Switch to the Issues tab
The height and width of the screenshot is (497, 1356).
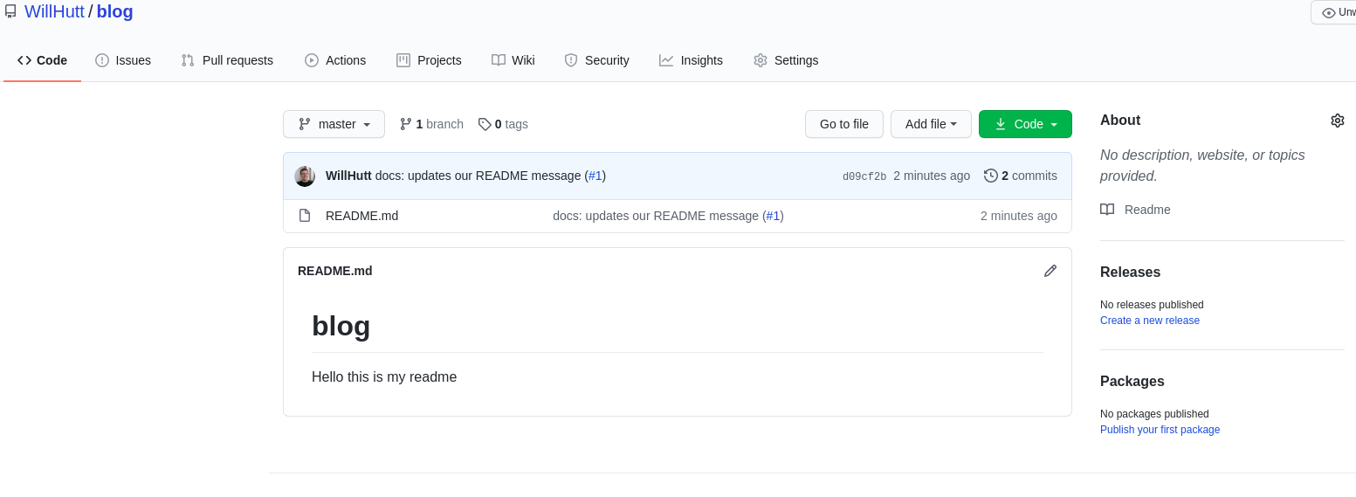point(123,60)
